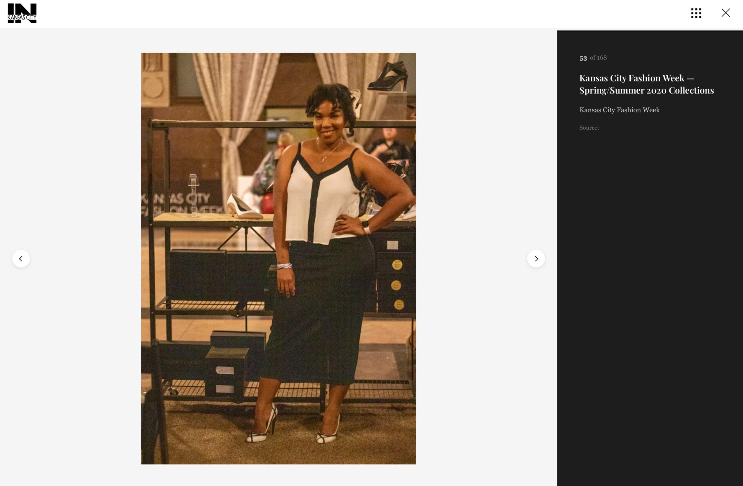The image size is (743, 486).
Task: Advance to the next gallery photo
Action: coord(536,259)
